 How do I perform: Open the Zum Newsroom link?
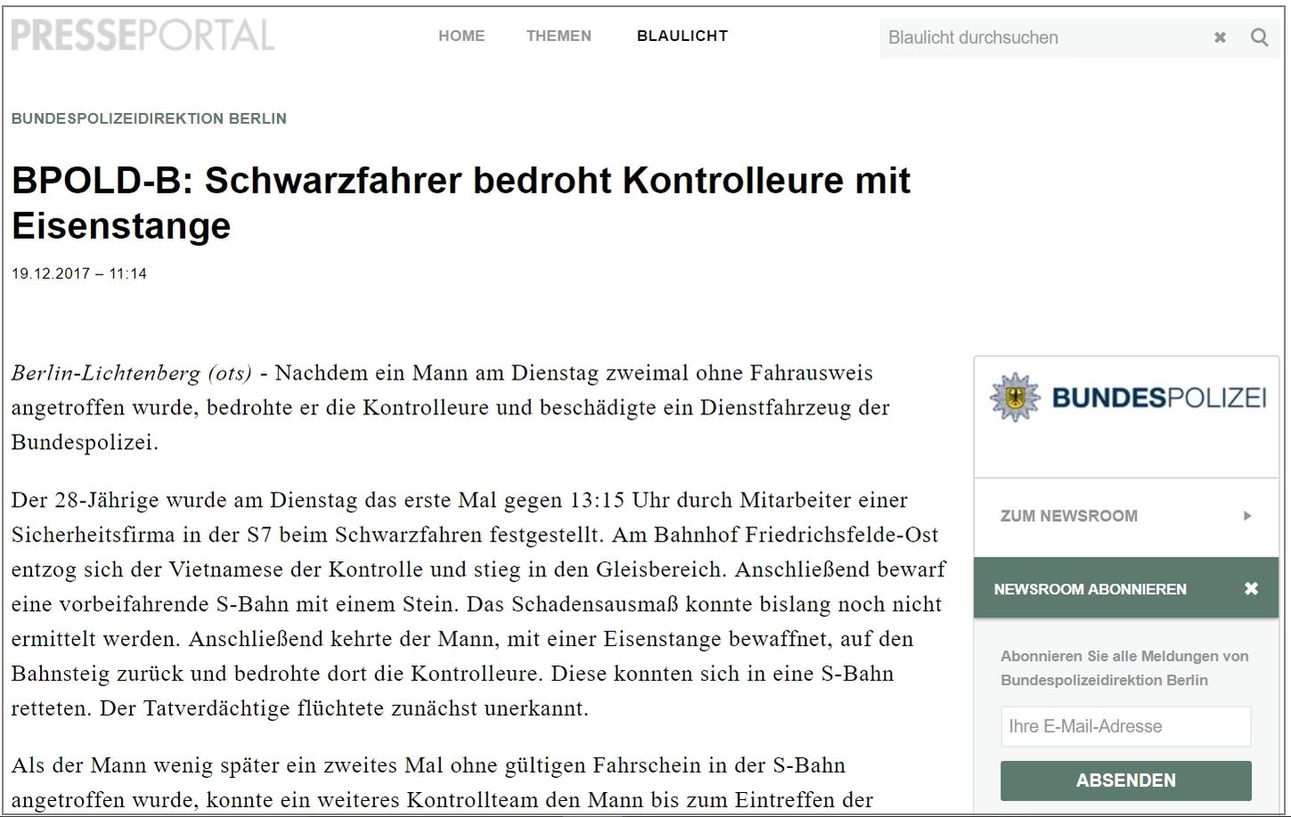[1069, 516]
